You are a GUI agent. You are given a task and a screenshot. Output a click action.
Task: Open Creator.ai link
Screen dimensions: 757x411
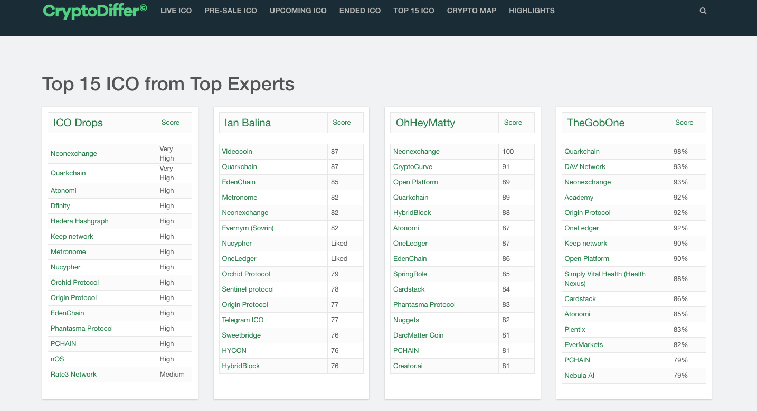pos(408,366)
